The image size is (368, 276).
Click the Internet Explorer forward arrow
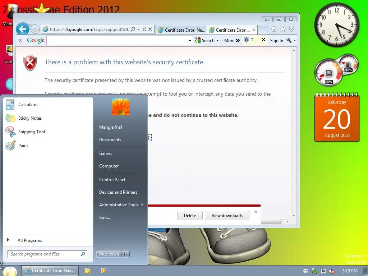tap(35, 29)
